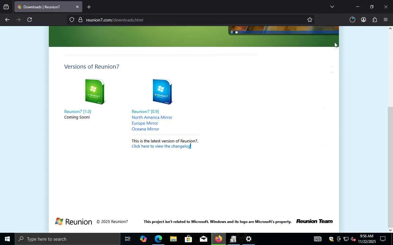
Task: View site security info via the padlock
Action: click(x=80, y=20)
